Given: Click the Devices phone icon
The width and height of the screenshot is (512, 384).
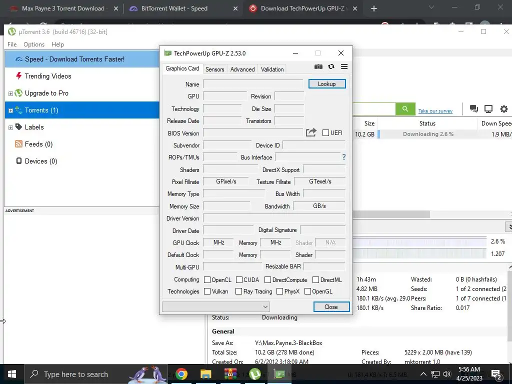Looking at the screenshot, I should click(19, 161).
